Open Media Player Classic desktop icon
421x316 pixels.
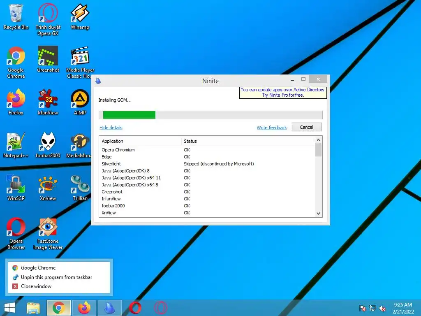click(80, 63)
